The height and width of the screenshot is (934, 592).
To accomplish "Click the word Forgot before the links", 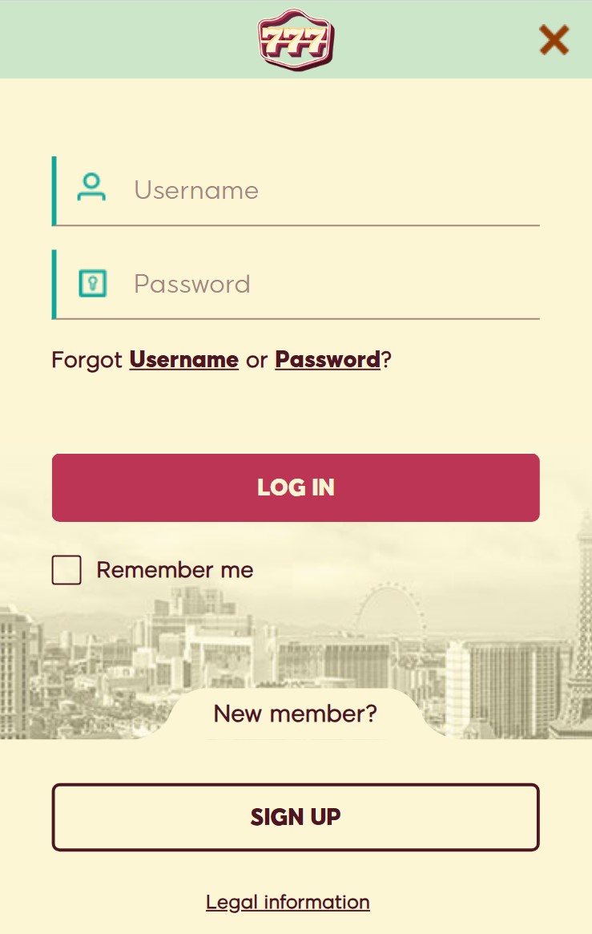I will pos(87,360).
